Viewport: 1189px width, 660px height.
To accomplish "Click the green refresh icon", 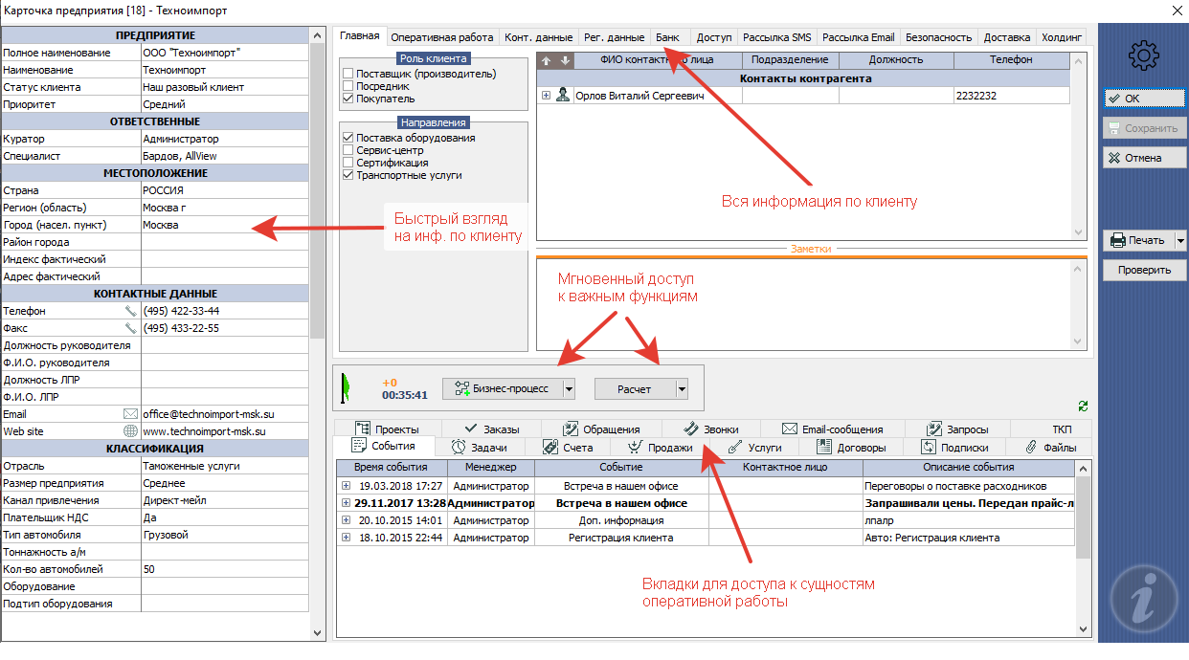I will click(1083, 406).
